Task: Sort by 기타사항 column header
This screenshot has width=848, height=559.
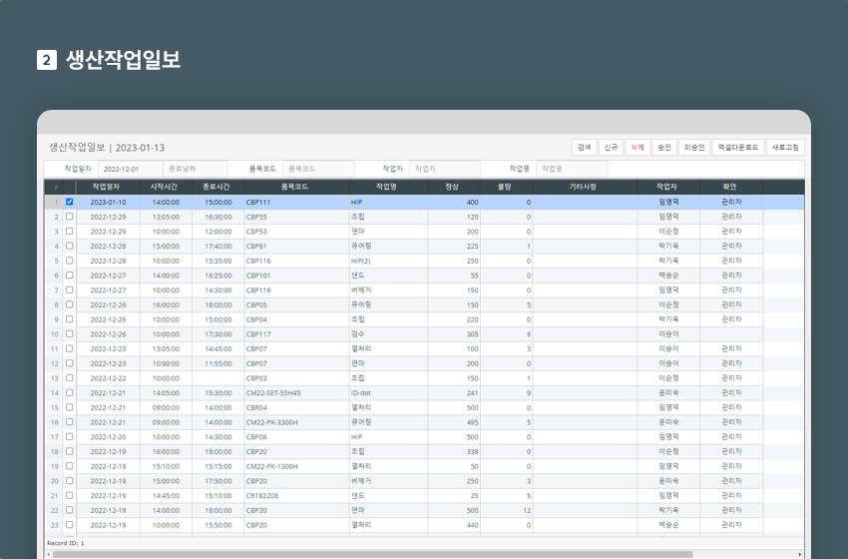Action: coord(585,187)
